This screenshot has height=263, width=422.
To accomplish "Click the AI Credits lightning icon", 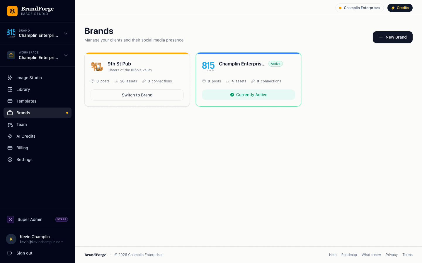I will tap(10, 136).
